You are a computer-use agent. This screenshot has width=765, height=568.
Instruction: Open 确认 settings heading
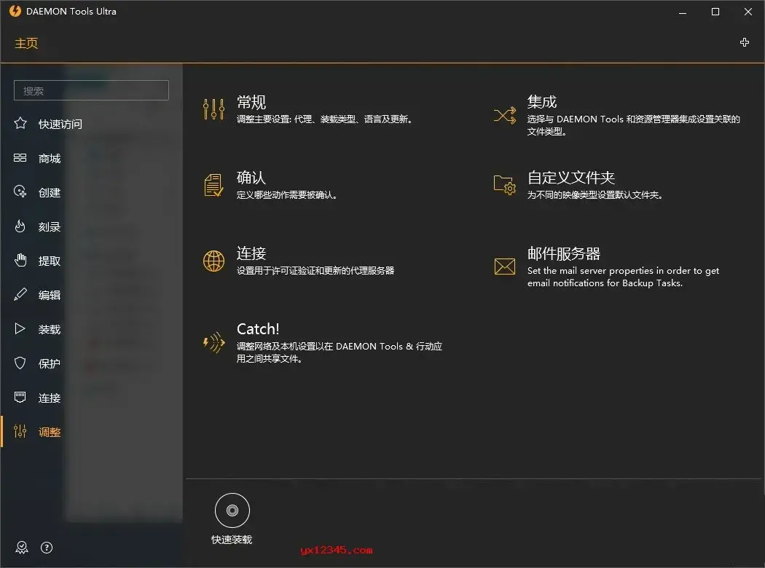pos(251,178)
